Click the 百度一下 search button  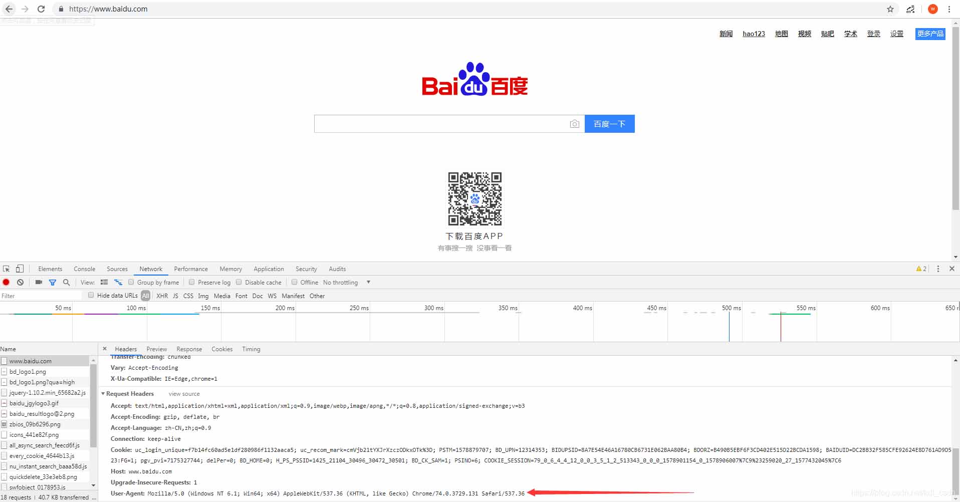pos(609,124)
